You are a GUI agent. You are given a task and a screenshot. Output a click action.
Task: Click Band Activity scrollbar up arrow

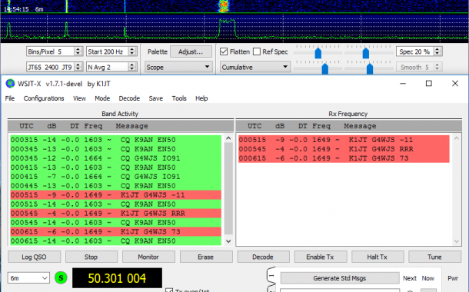pos(228,138)
